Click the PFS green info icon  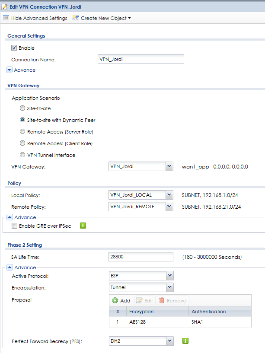pyautogui.click(x=185, y=341)
